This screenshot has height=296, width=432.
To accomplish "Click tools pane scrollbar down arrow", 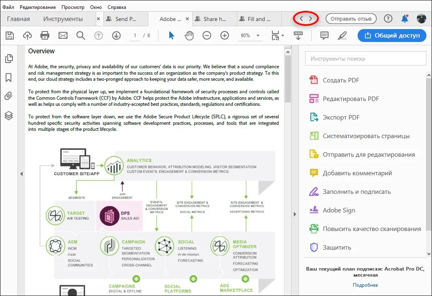I will pyautogui.click(x=429, y=254).
